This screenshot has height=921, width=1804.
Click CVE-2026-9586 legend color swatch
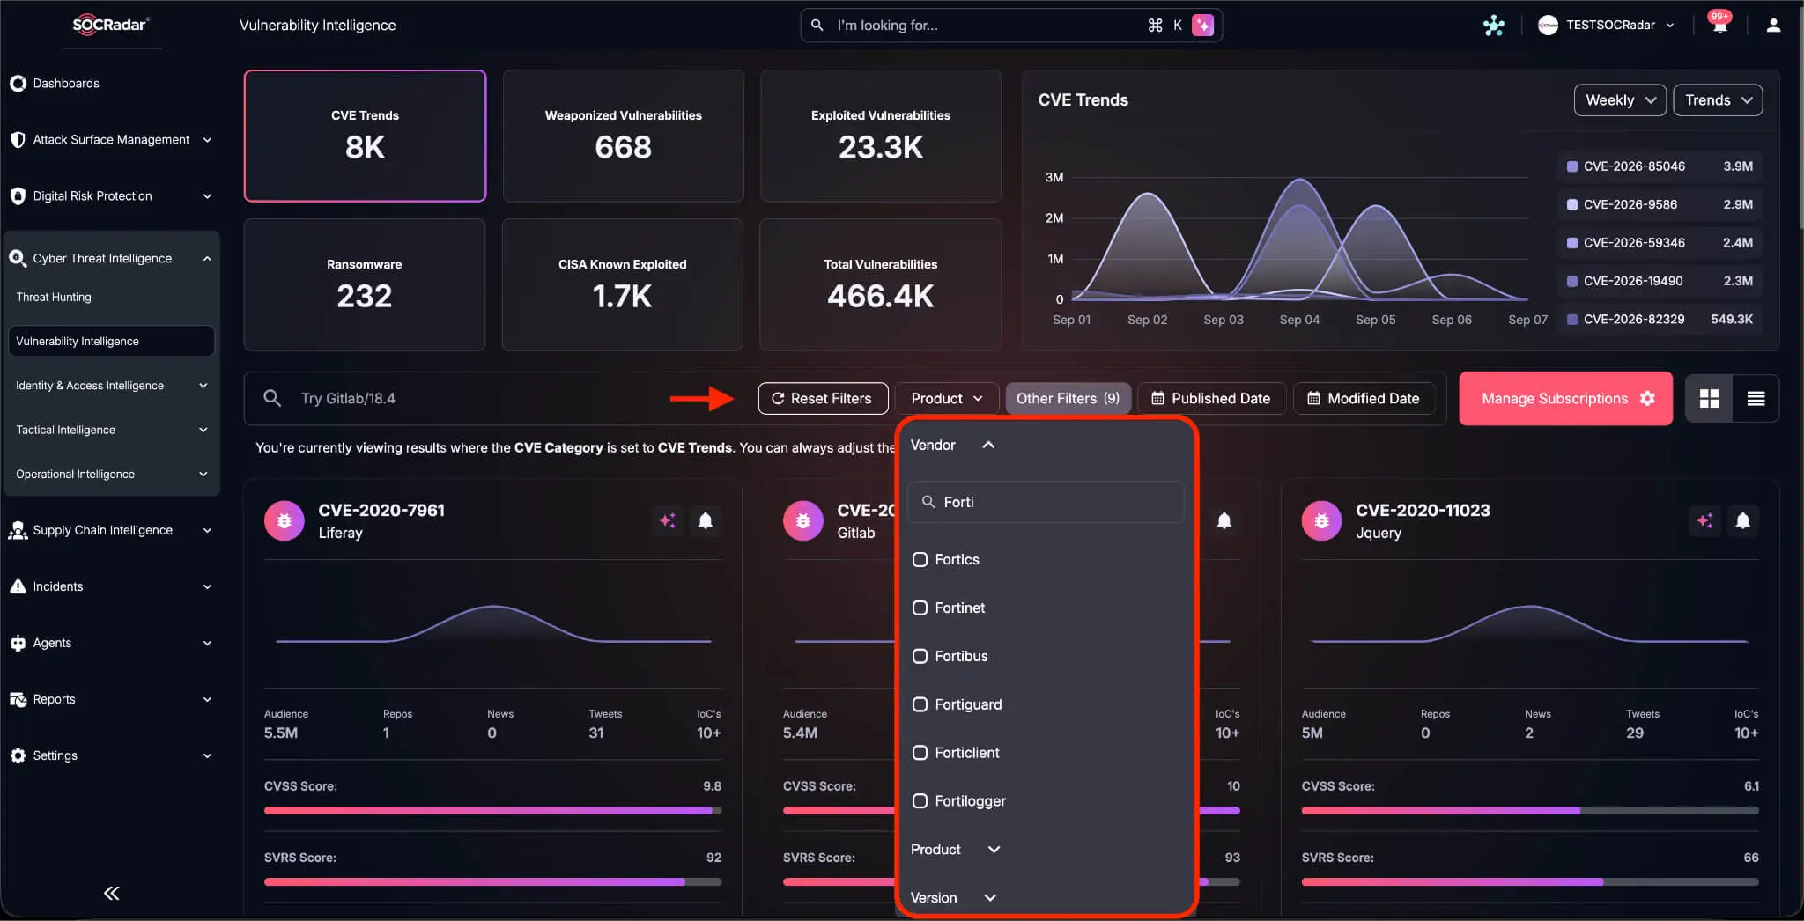click(1572, 204)
